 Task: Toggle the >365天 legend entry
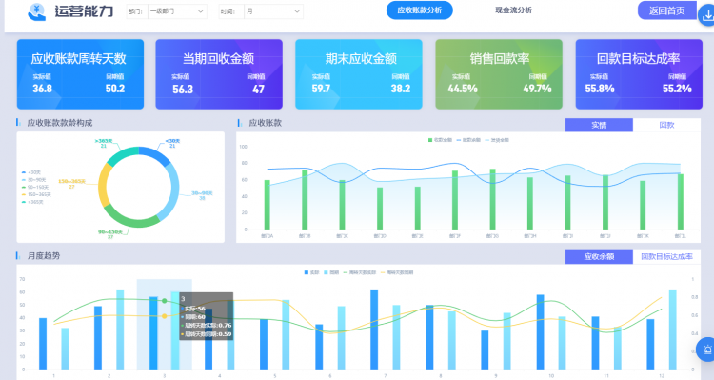(x=32, y=202)
